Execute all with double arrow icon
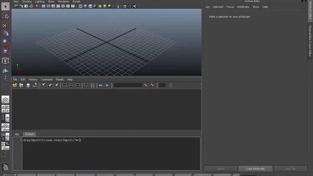This screenshot has height=176, width=313. (x=101, y=86)
